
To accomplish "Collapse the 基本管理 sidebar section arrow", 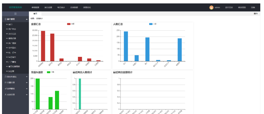I will [x=27, y=19].
